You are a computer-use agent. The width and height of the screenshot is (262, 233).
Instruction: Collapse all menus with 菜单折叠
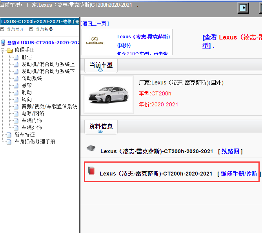click(x=44, y=29)
